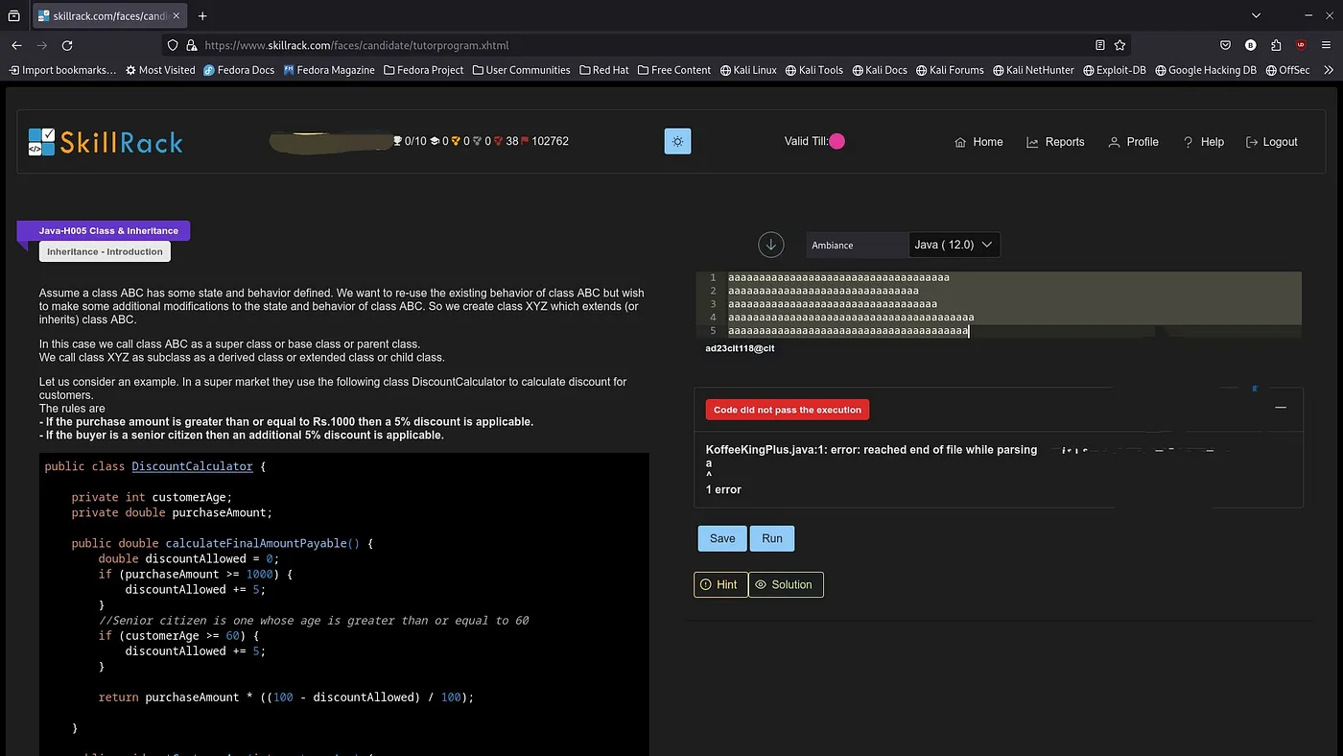This screenshot has height=756, width=1343.
Task: Collapse the execution result panel with minus
Action: (x=1281, y=408)
